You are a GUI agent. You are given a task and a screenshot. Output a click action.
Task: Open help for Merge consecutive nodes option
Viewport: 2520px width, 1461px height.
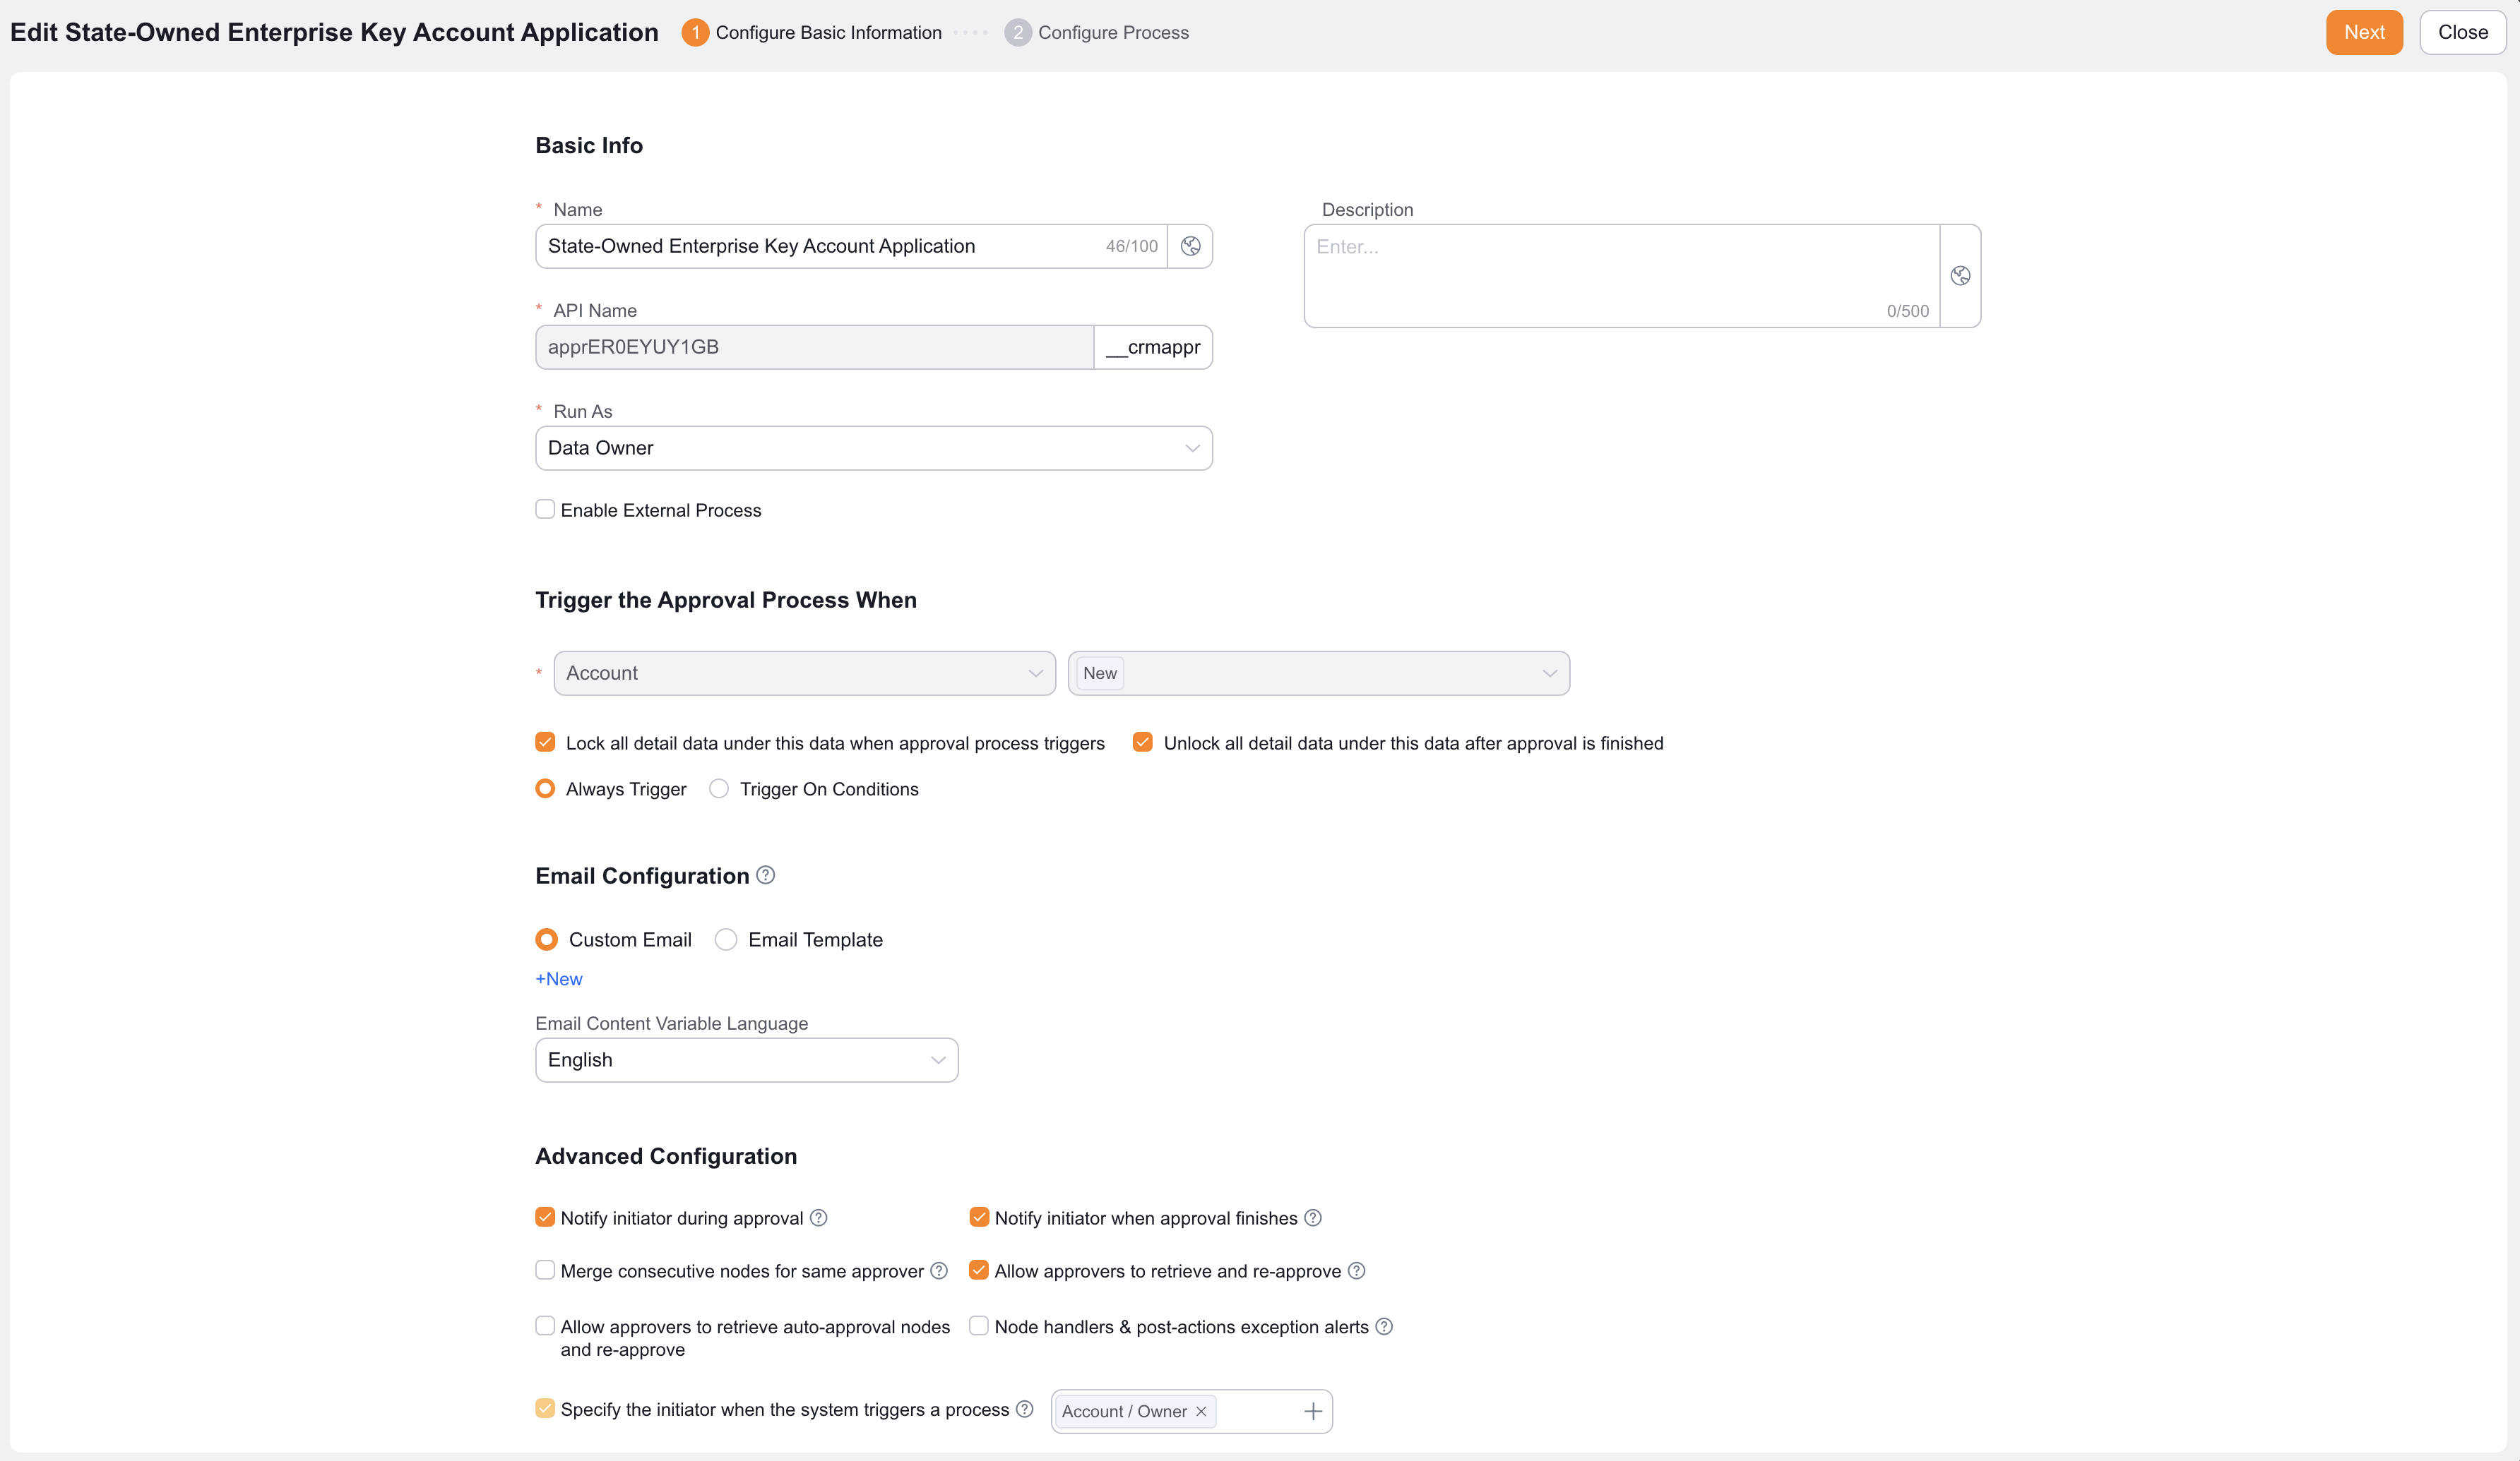point(939,1270)
